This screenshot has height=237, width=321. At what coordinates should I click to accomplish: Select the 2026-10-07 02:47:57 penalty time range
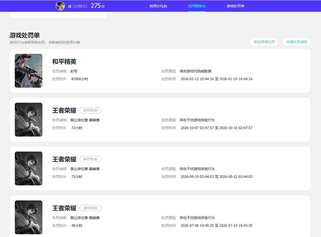coord(216,128)
